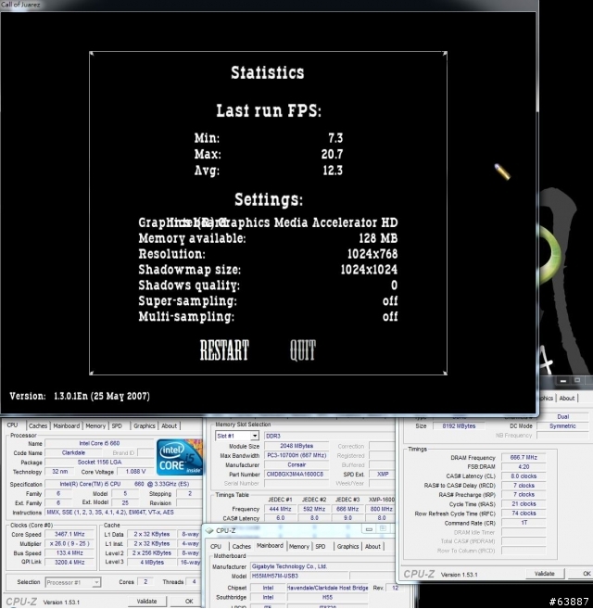Click the Southbridge value 'H55'
The width and height of the screenshot is (593, 609).
pos(327,597)
